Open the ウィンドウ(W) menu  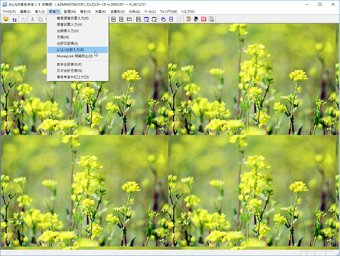pos(169,12)
